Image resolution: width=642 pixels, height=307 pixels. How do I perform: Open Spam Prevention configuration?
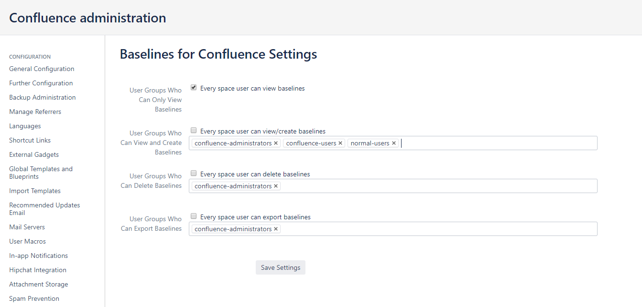tap(34, 298)
